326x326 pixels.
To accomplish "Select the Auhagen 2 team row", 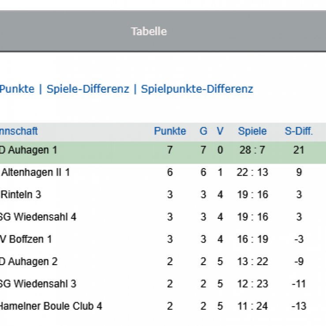I will tap(163, 261).
